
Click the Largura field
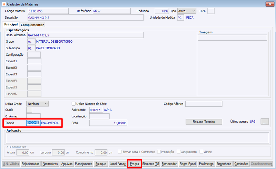(58, 152)
